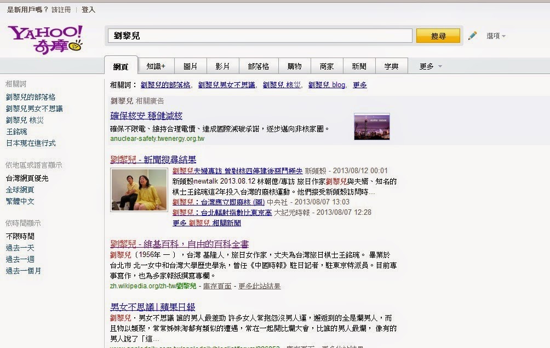Open the 選項 options dropdown
550x348 pixels.
496,36
